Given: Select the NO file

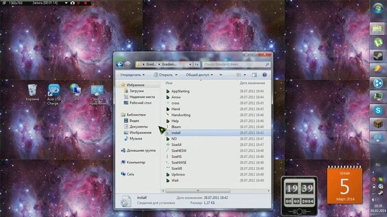Looking at the screenshot, I should (x=174, y=139).
